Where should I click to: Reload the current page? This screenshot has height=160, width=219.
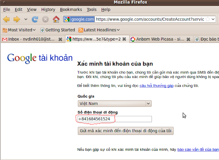[x=35, y=19]
